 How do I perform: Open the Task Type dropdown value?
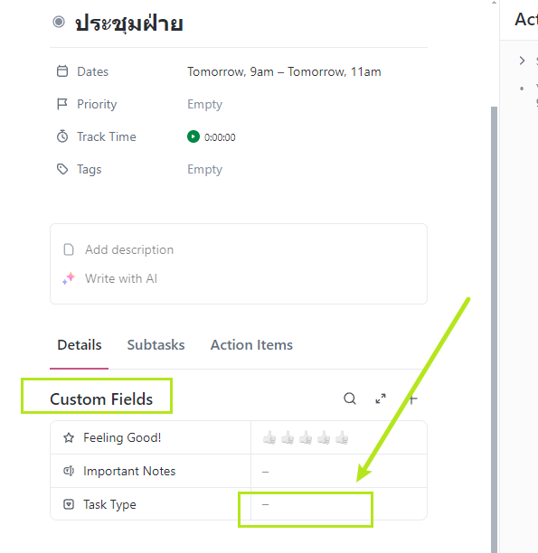pyautogui.click(x=339, y=504)
